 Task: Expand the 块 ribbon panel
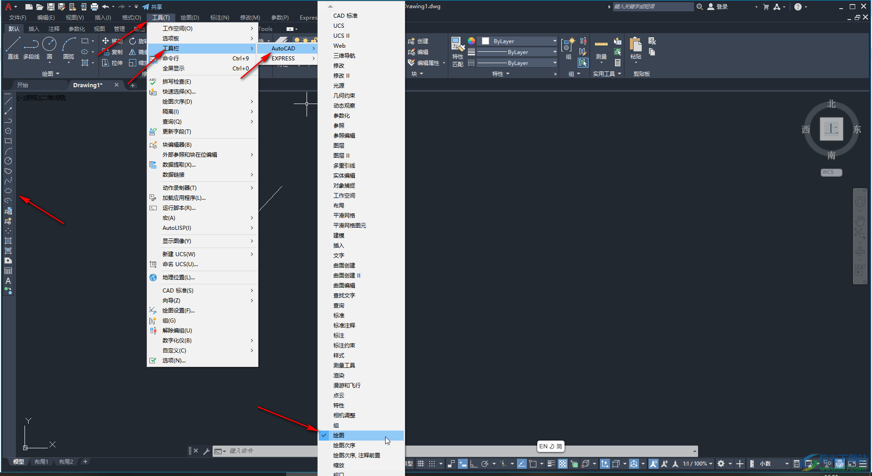[417, 74]
